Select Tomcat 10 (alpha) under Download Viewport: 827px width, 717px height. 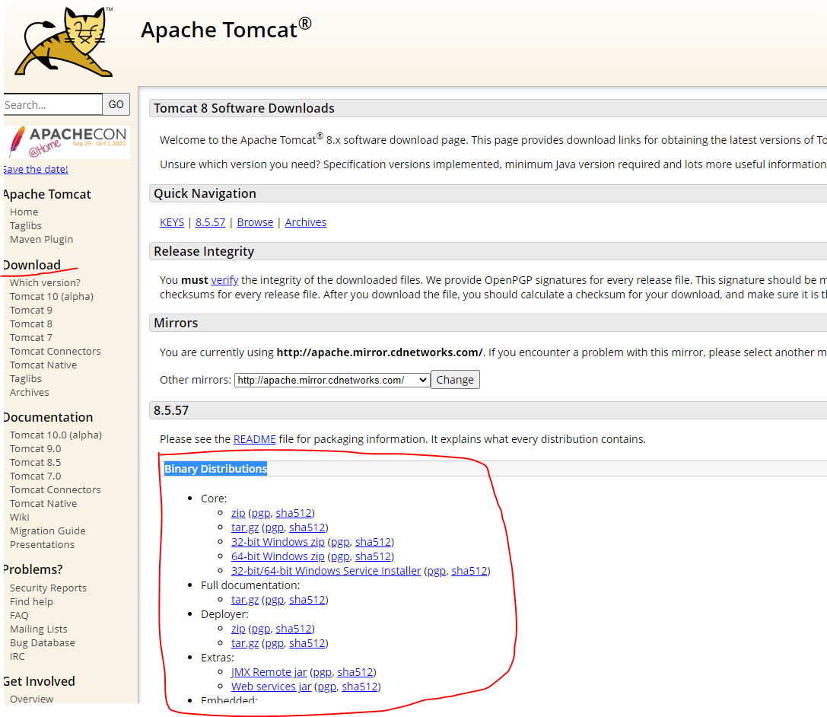(x=51, y=296)
